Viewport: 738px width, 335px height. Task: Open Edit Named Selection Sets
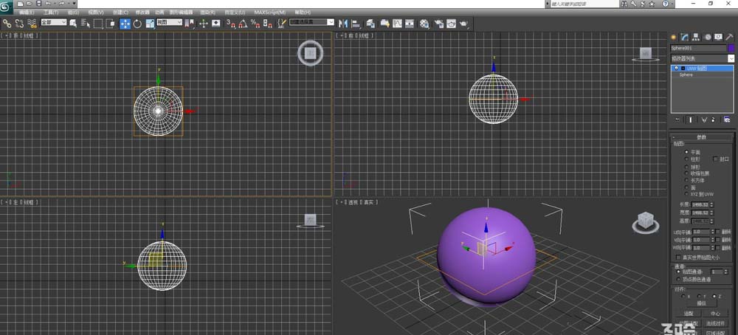(x=281, y=23)
